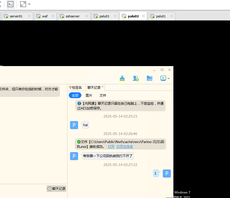Click the sender avatar beside the hai message

point(74,125)
